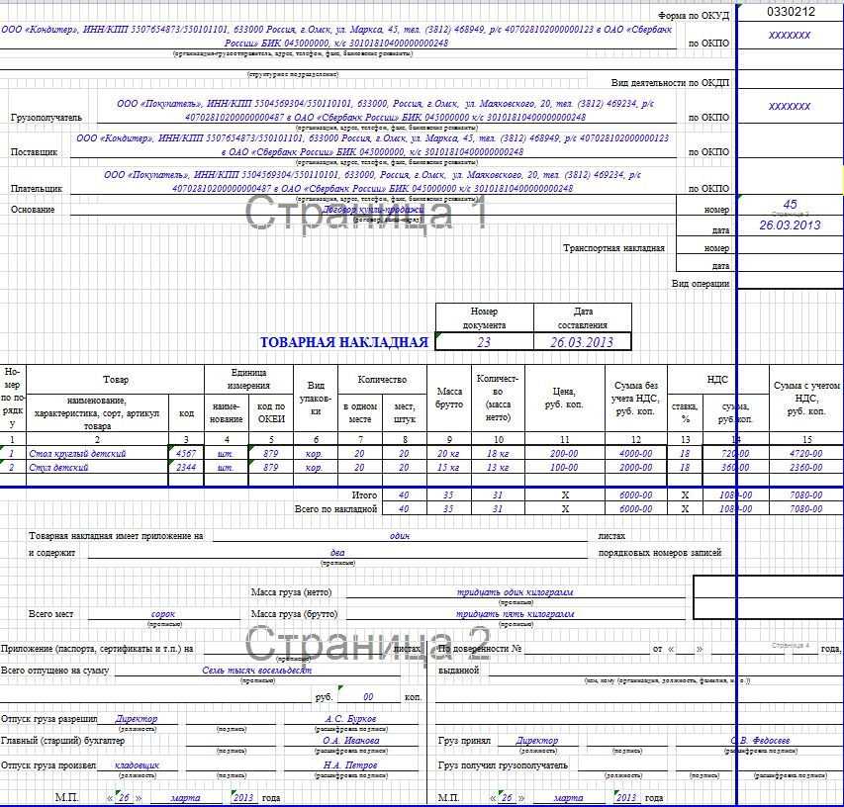Click net weight text тридцать один килограмм
This screenshot has height=807, width=844.
point(516,592)
